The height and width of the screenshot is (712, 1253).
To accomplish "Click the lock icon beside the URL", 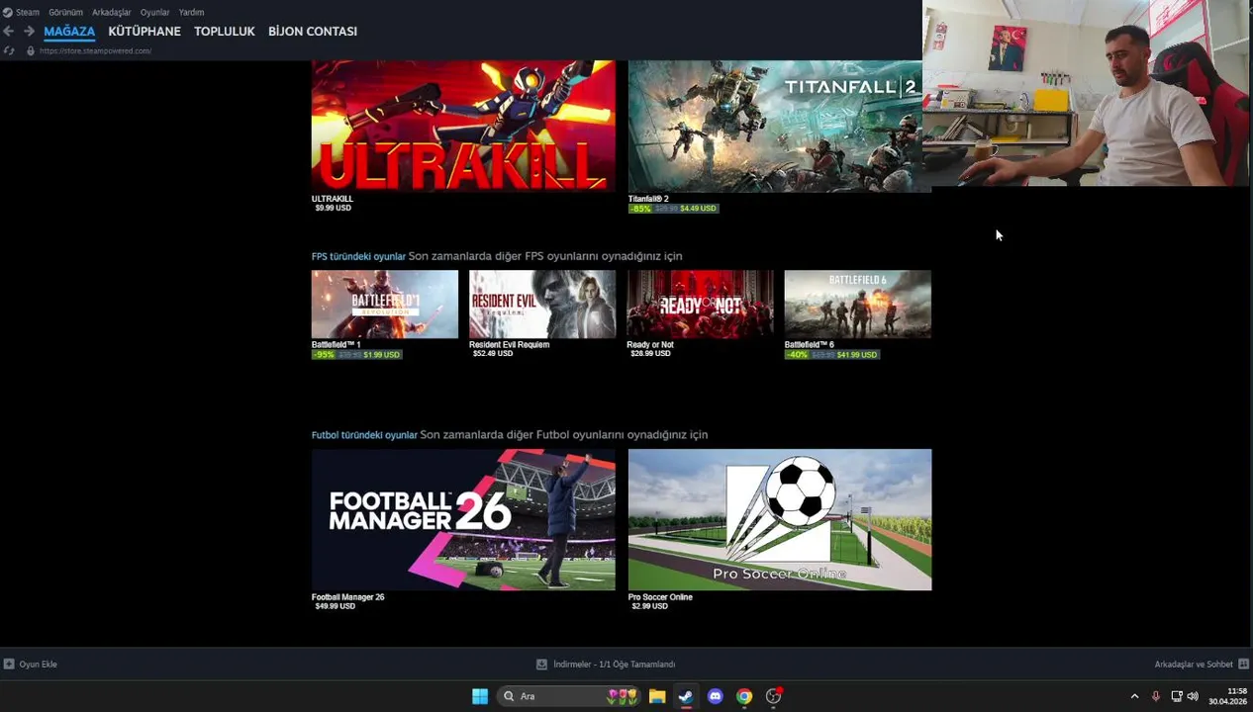I will click(x=31, y=50).
